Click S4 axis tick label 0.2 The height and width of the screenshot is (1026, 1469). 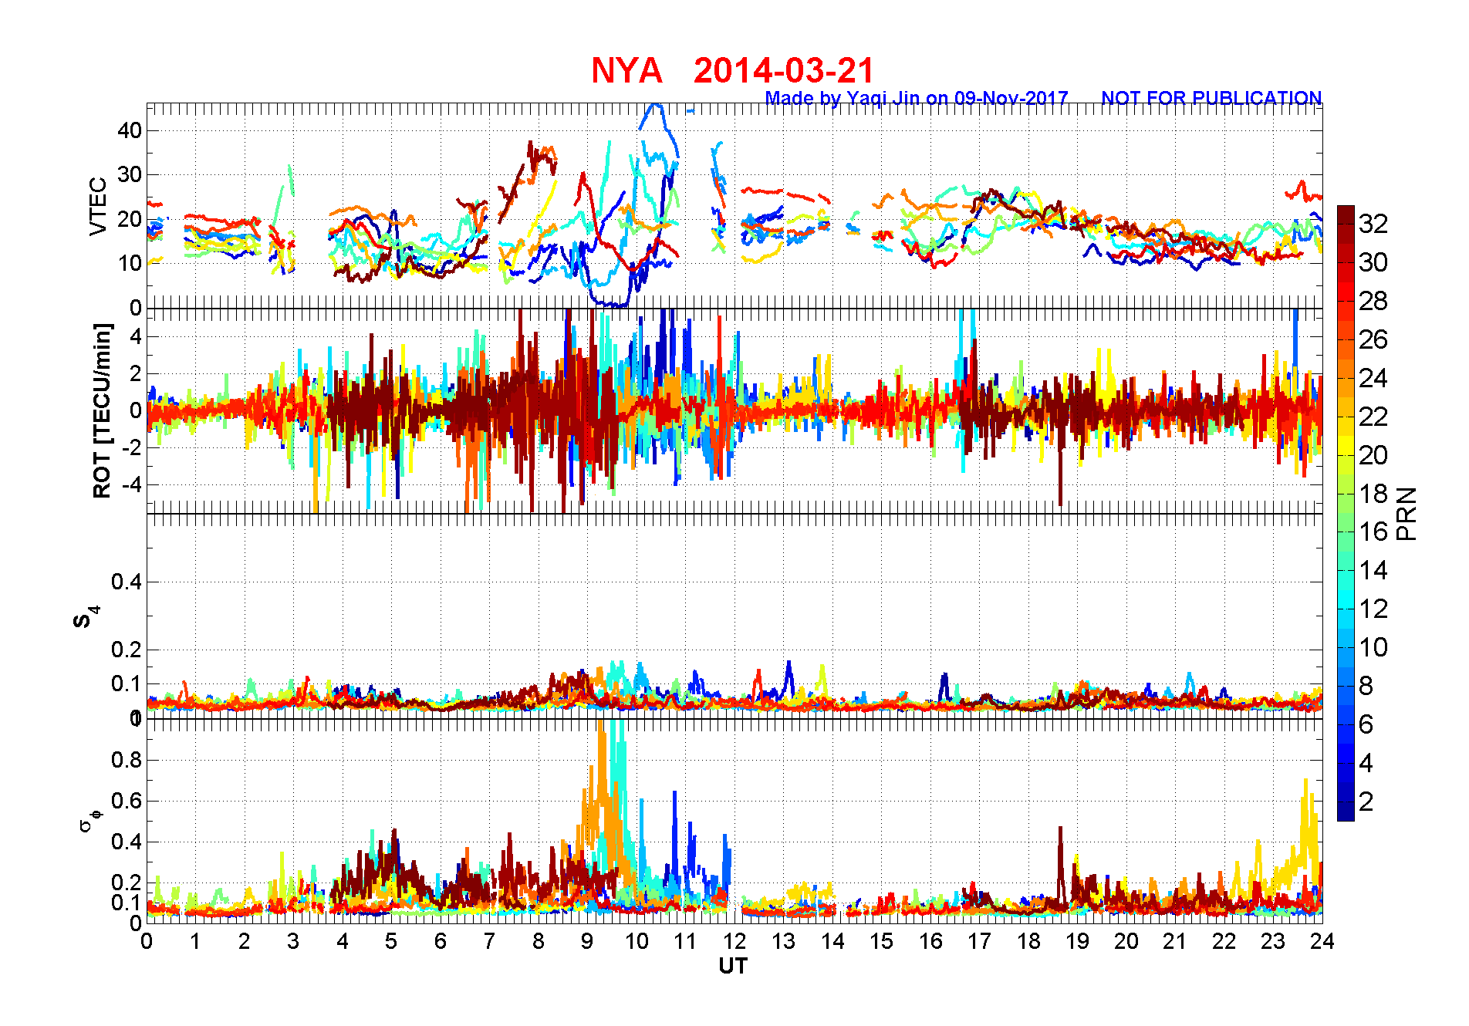coord(127,650)
